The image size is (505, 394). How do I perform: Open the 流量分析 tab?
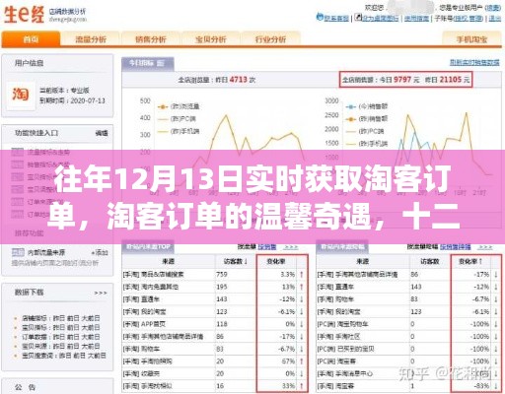91,39
